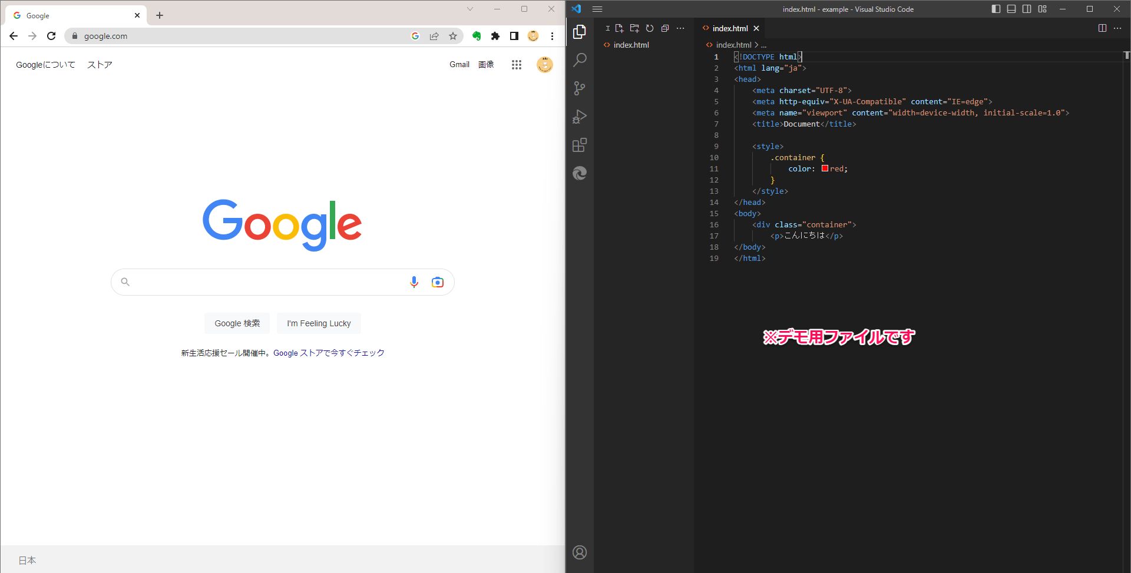
Task: Select the index.html editor tab
Action: coord(730,28)
